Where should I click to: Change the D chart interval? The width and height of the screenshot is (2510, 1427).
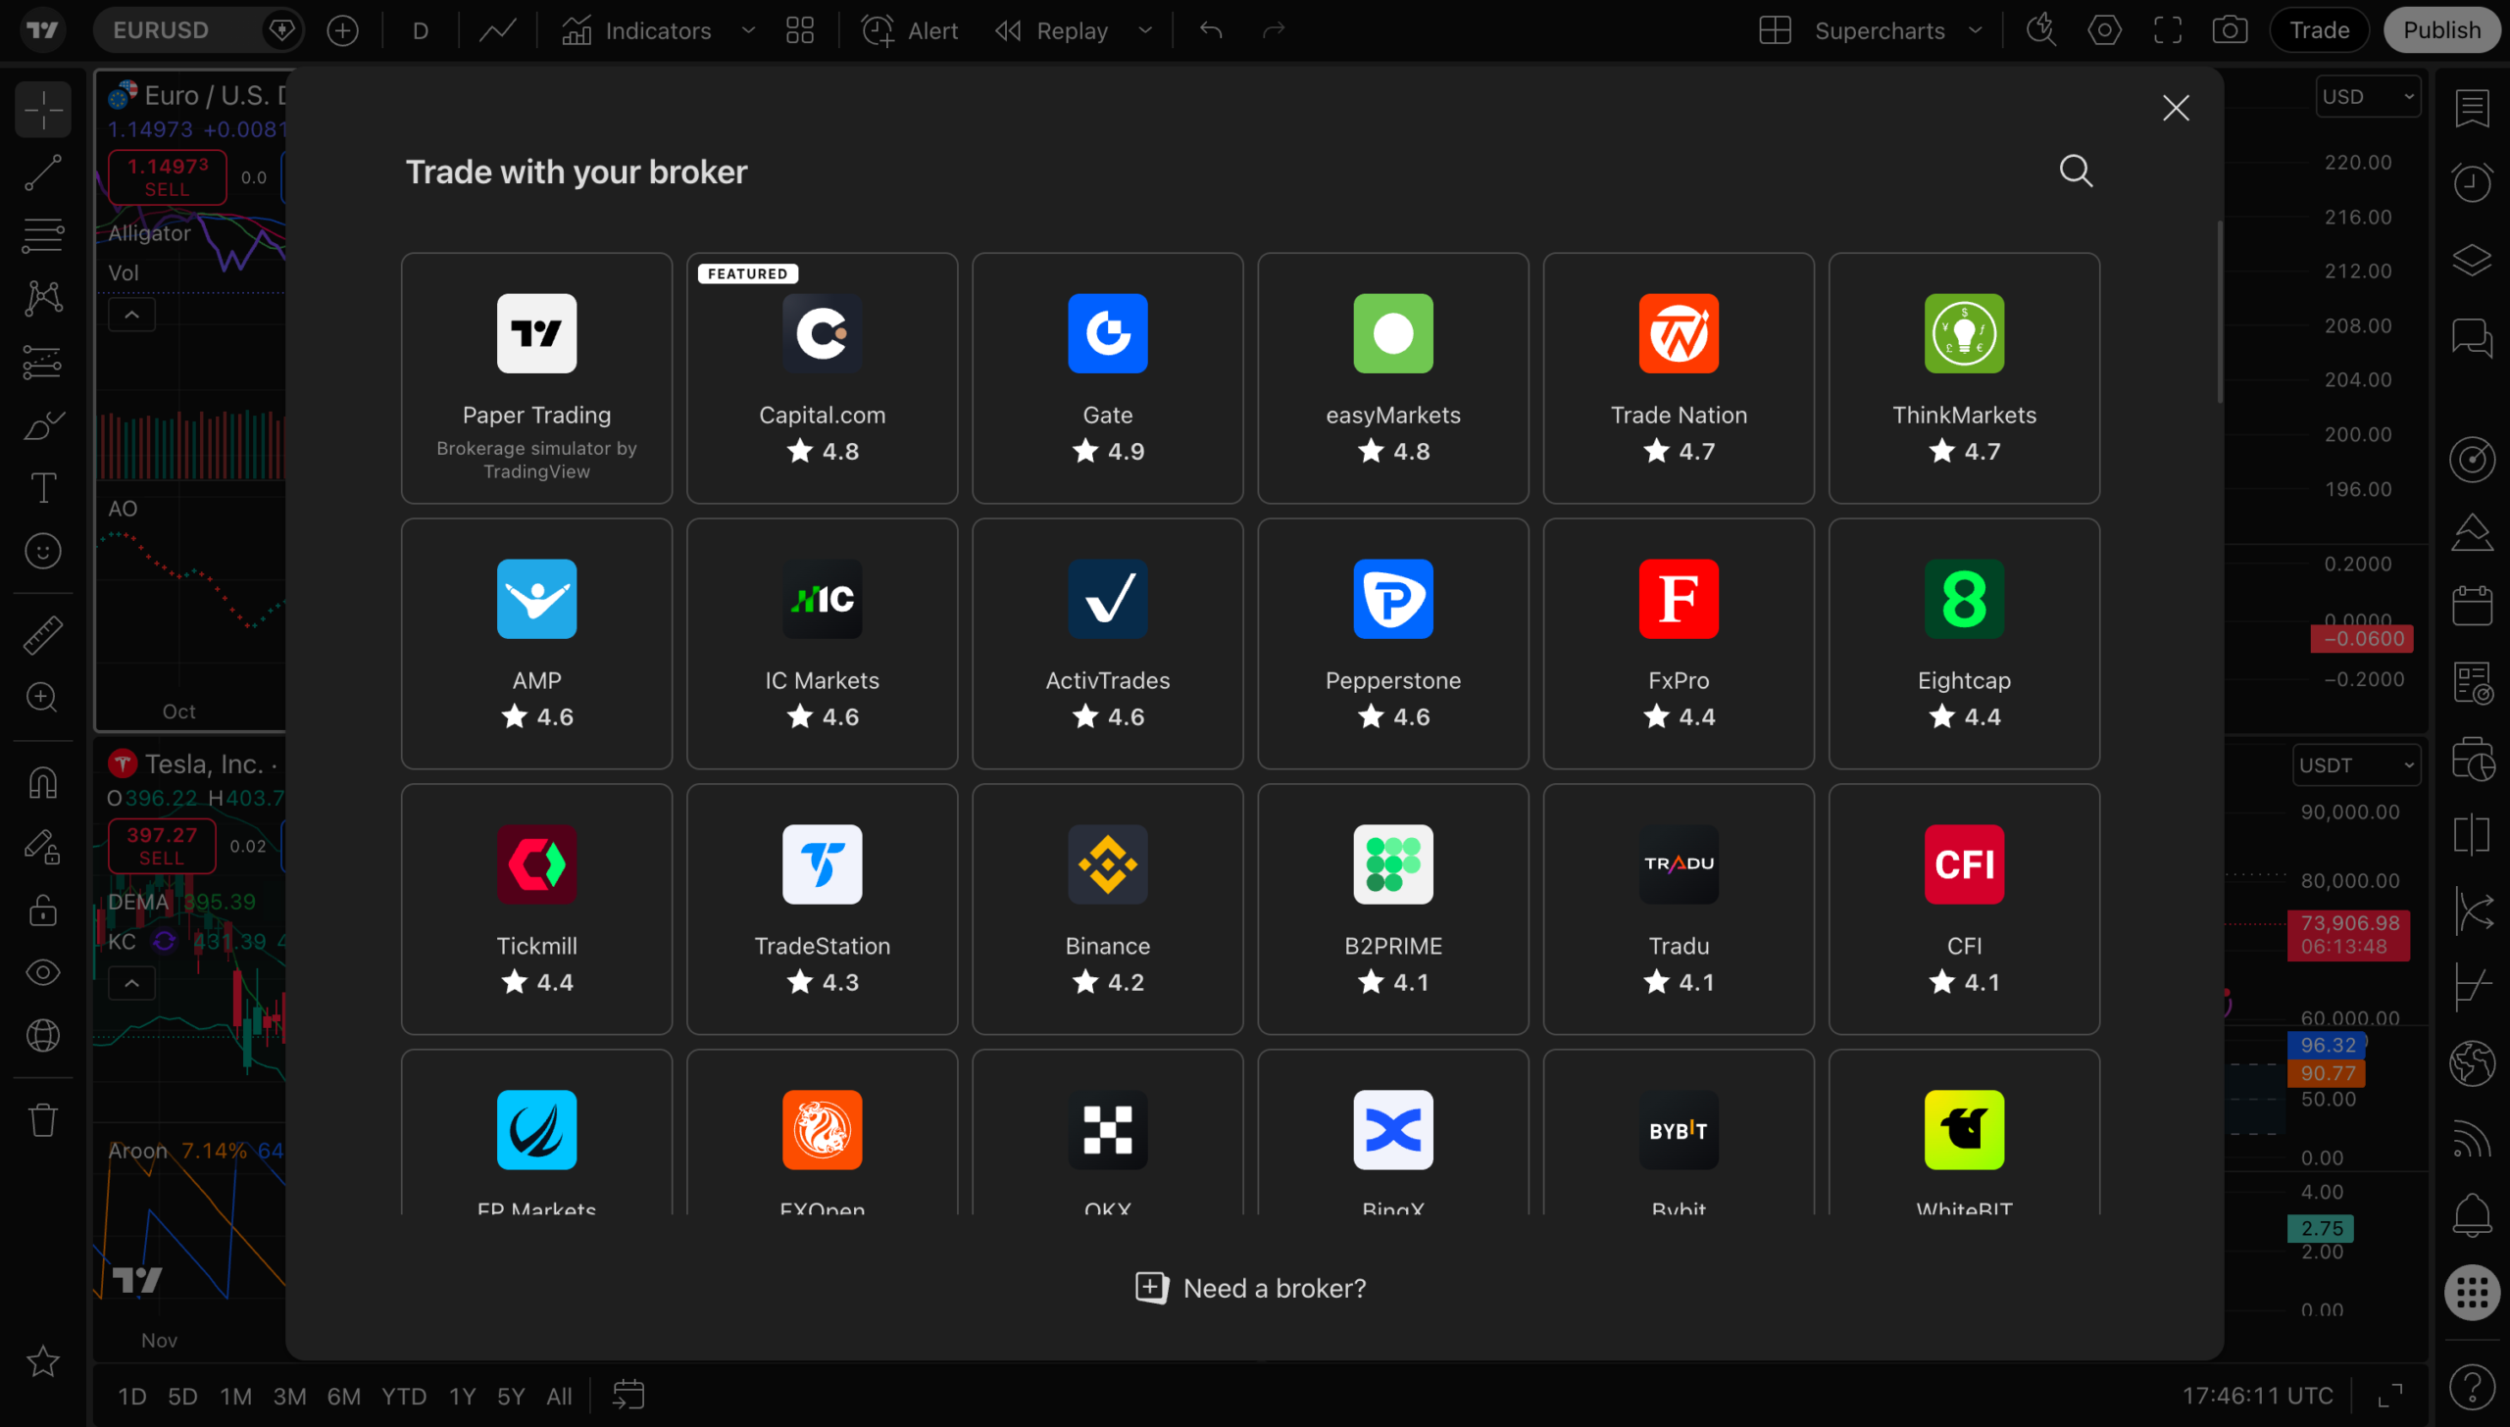pyautogui.click(x=420, y=30)
